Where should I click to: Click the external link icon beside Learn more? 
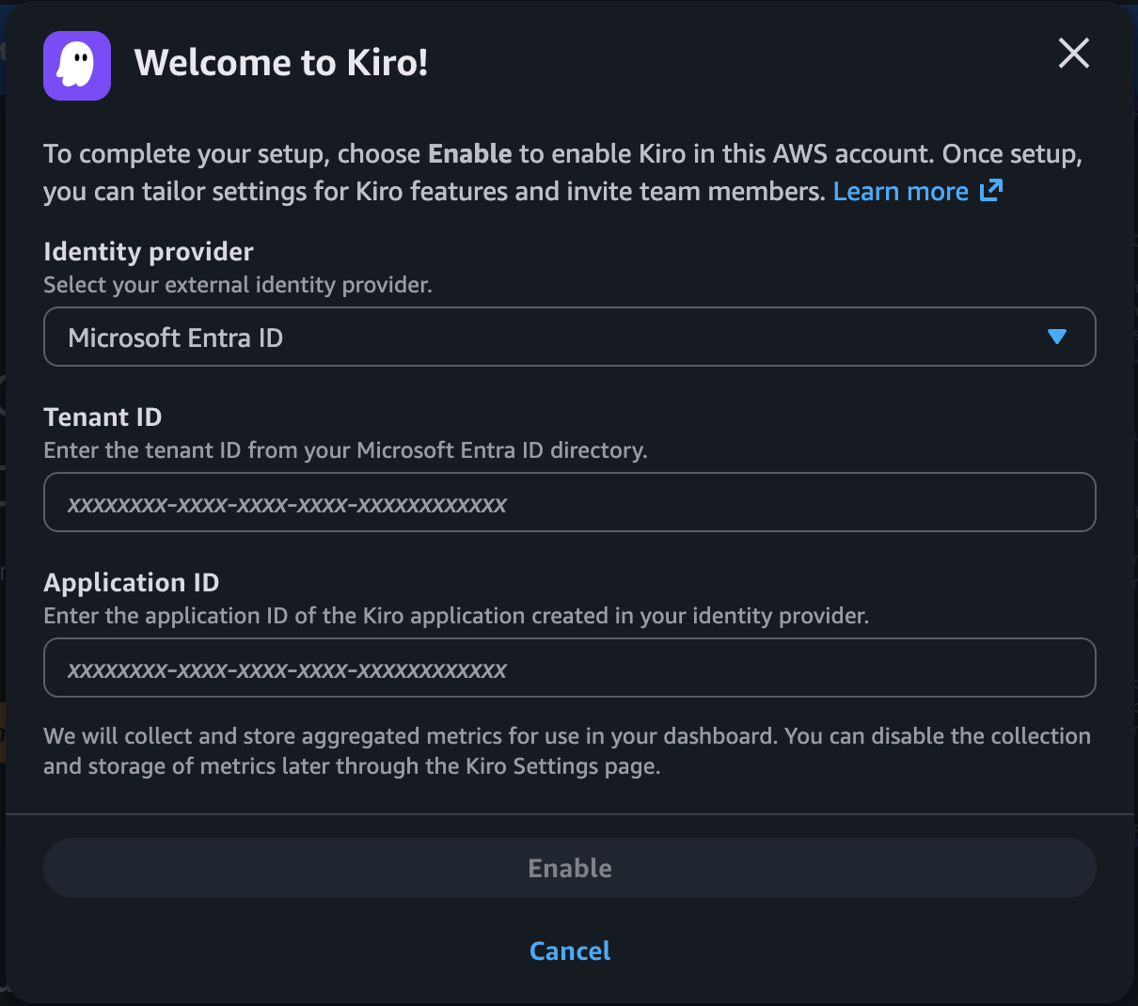coord(991,191)
